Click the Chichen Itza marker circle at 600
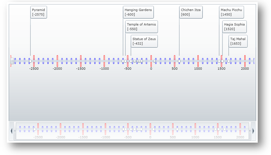271x155 pixels. [179, 61]
